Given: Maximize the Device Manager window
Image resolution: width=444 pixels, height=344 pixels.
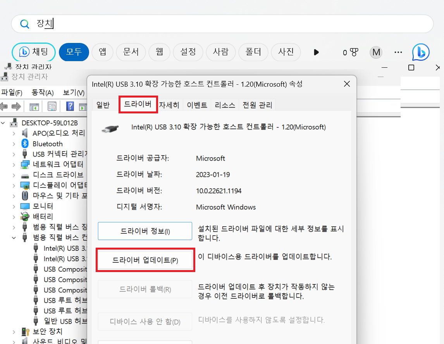Looking at the screenshot, I should click(411, 68).
